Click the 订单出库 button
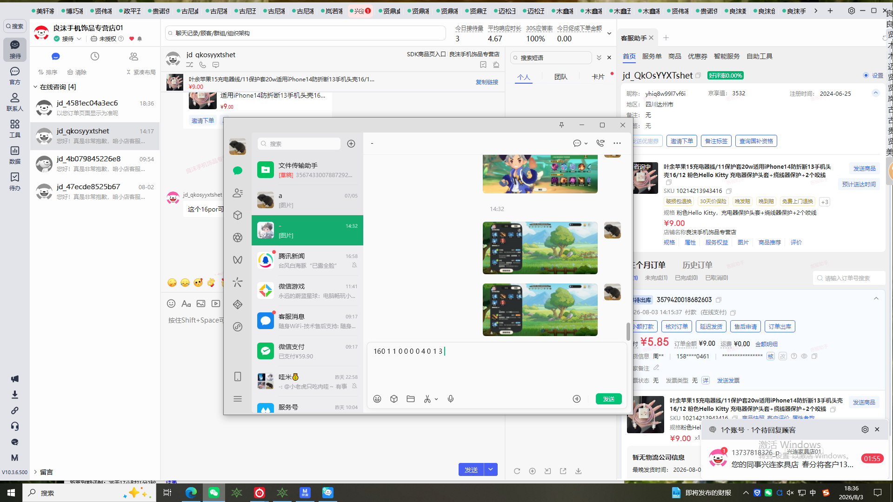The height and width of the screenshot is (502, 893). 780,326
